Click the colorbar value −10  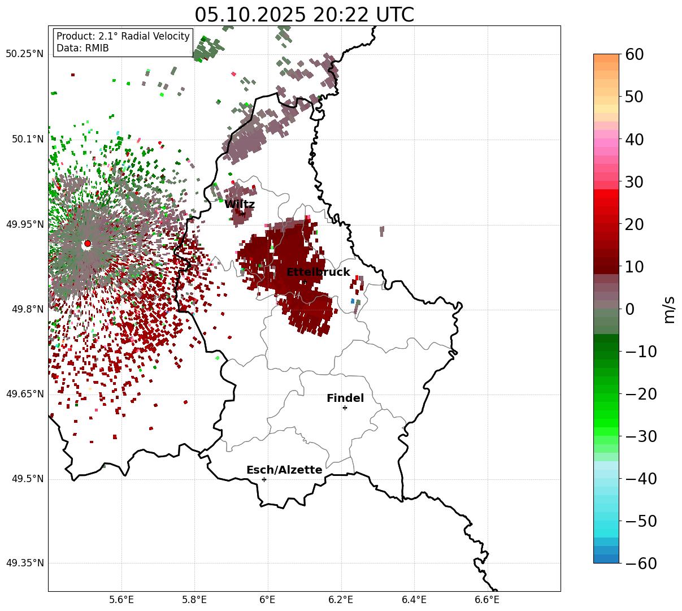point(641,352)
